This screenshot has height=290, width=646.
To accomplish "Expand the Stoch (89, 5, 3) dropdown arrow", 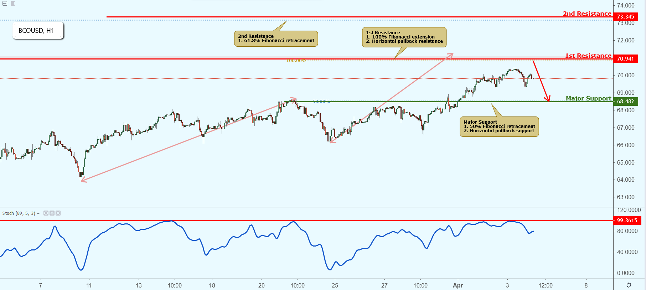I will (38, 213).
